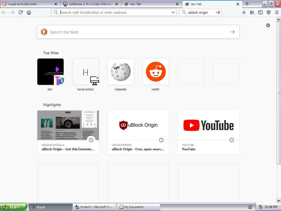The image size is (281, 211).
Task: Close the mypal at DuckDuckGo tab
Action: click(x=56, y=4)
